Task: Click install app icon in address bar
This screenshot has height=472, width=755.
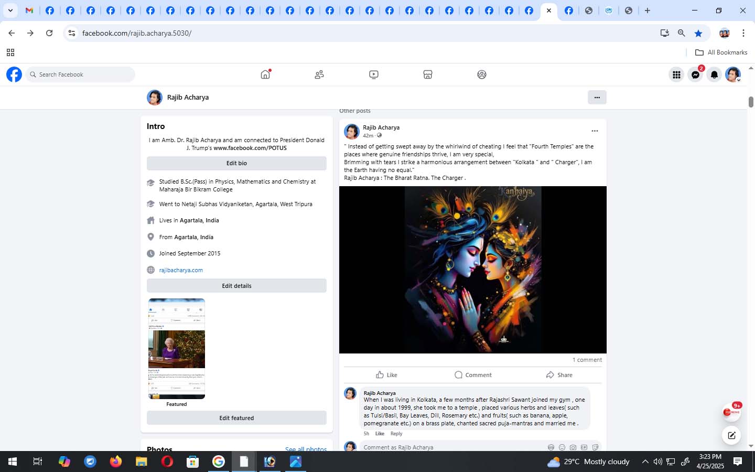Action: click(665, 33)
